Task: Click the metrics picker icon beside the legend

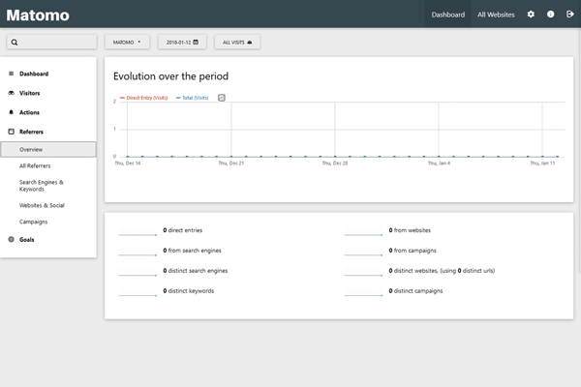Action: point(222,98)
